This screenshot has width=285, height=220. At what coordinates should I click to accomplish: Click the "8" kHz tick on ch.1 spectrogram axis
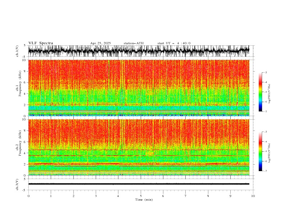25,71
